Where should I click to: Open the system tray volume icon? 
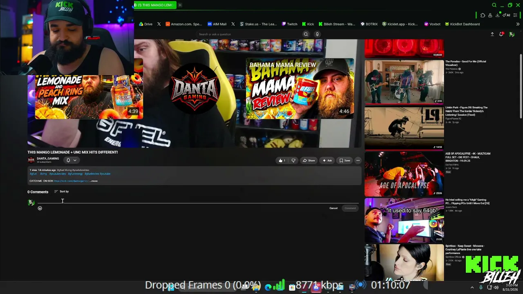click(496, 287)
